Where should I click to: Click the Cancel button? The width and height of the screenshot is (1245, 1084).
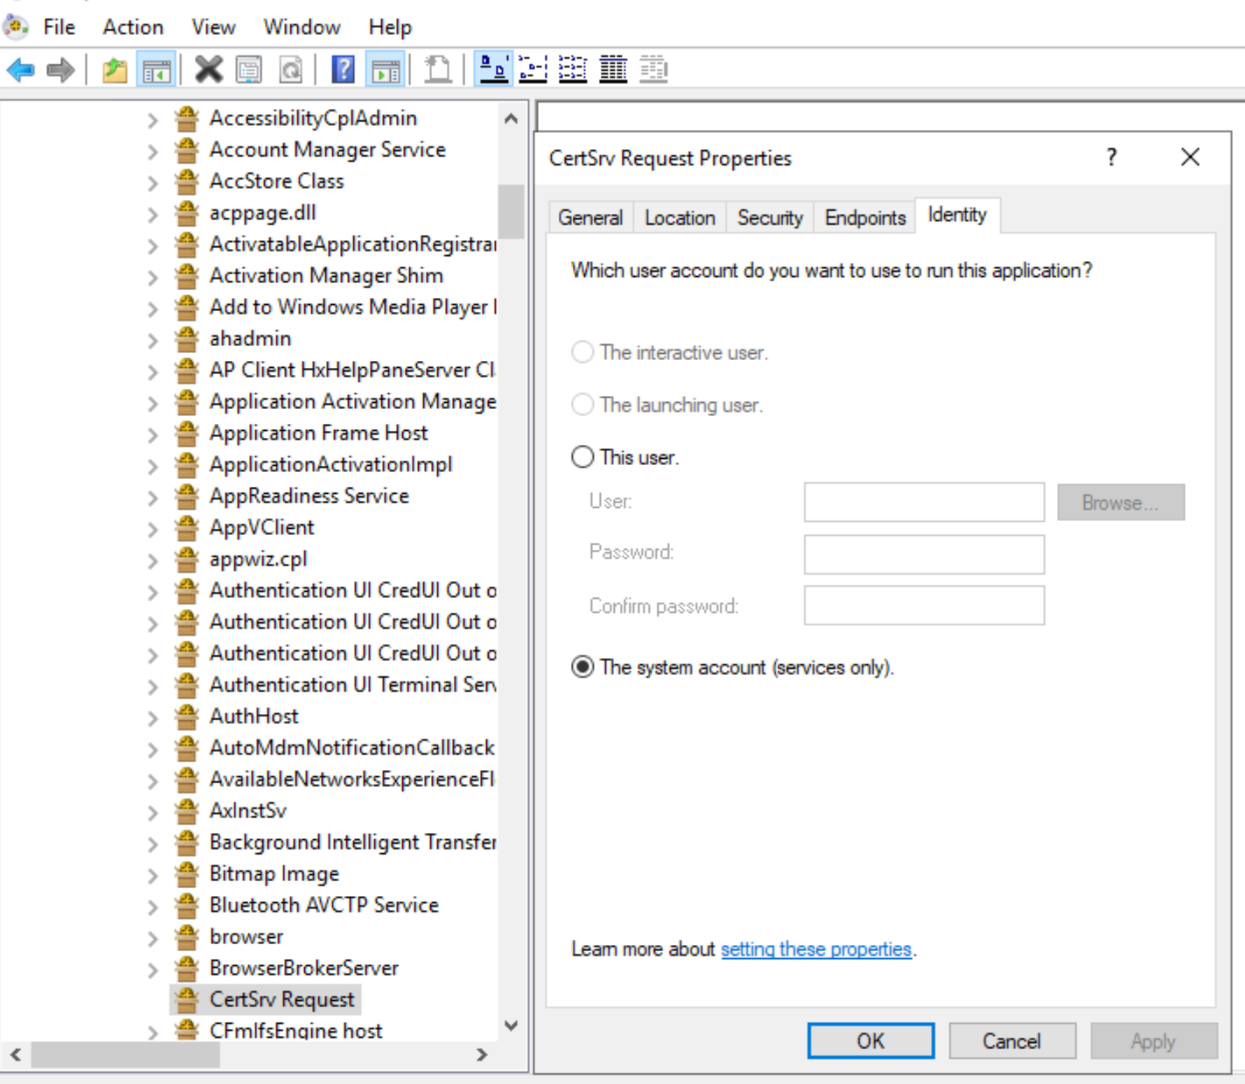[x=1011, y=1041]
